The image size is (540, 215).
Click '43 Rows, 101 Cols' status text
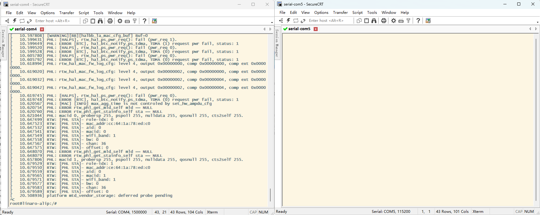(x=452, y=211)
